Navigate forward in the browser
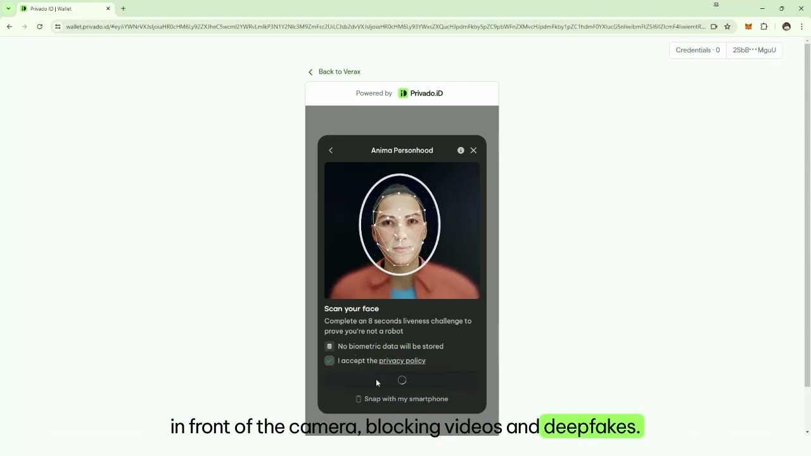 click(24, 27)
